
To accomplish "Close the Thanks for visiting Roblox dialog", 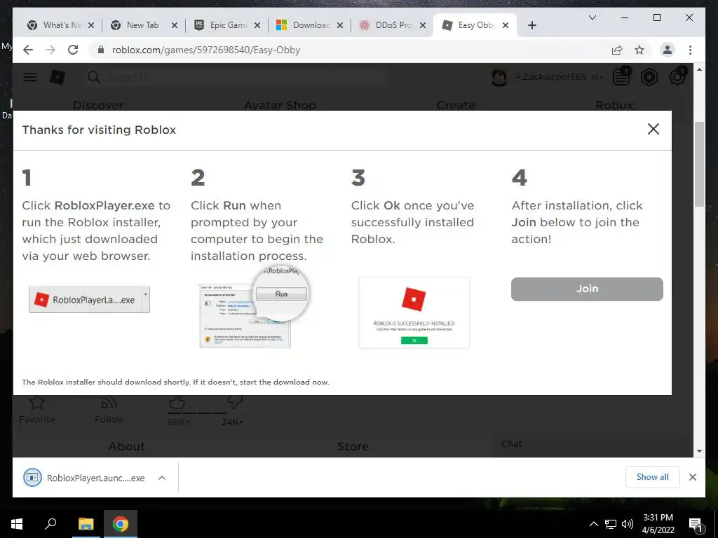I will click(653, 129).
